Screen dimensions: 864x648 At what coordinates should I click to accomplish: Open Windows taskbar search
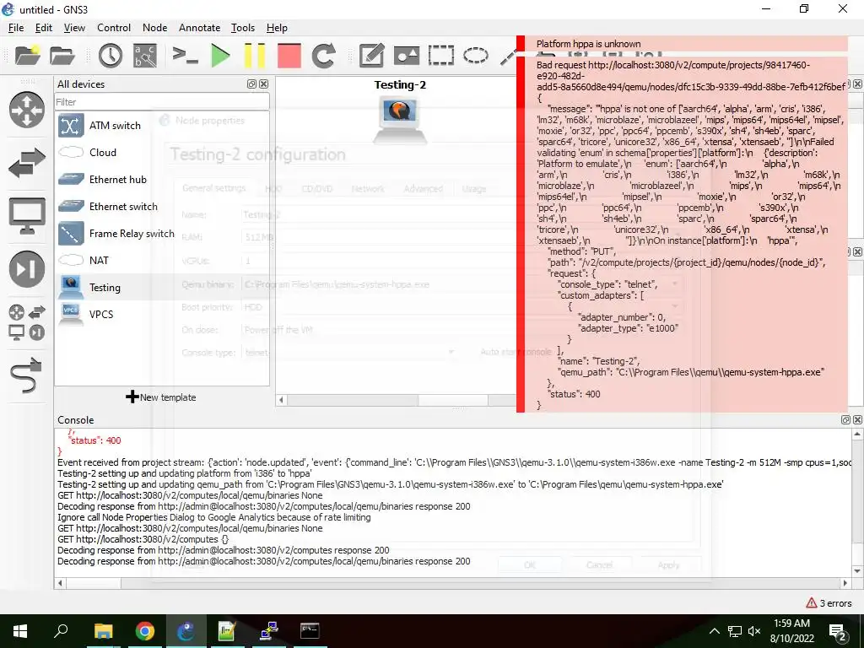tap(61, 631)
